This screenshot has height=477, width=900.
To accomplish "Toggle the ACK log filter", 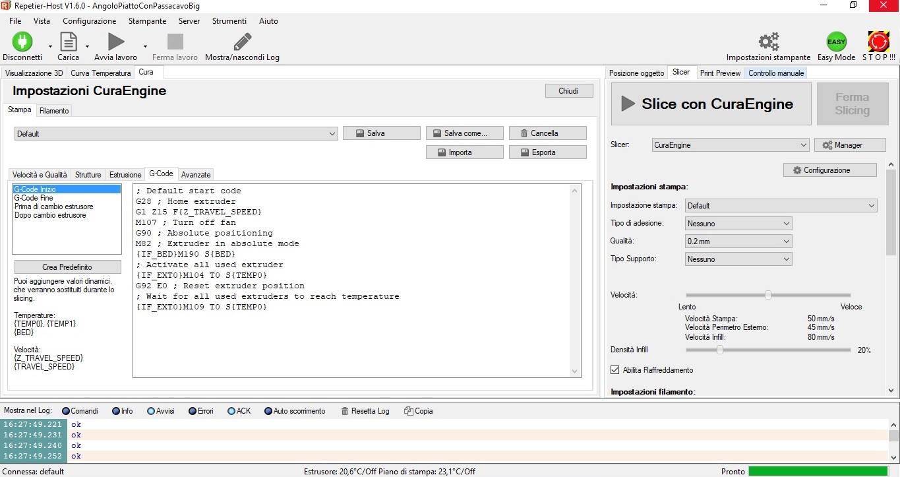I will [231, 411].
